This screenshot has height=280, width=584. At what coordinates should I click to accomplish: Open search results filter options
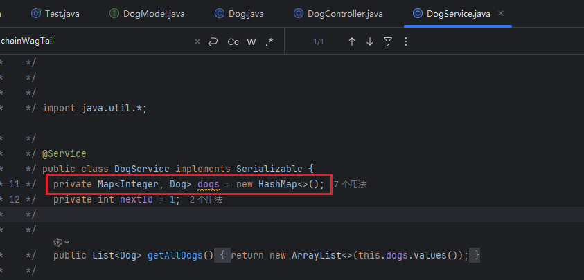tap(388, 41)
